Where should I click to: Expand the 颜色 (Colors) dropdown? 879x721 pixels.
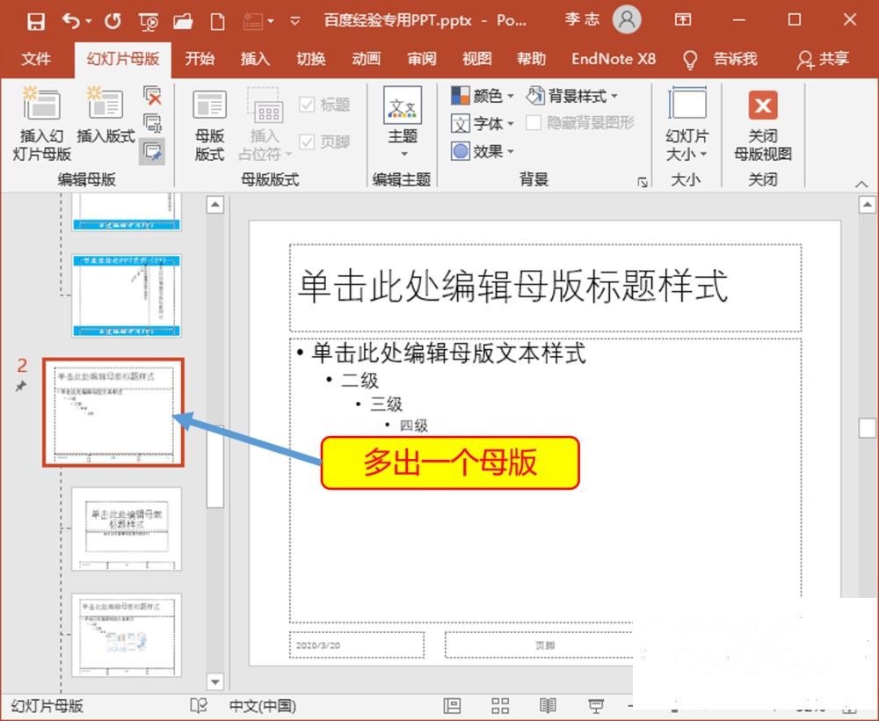(483, 96)
